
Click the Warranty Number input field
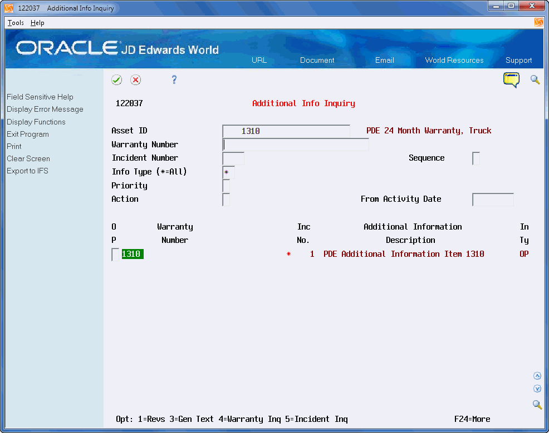pos(296,145)
